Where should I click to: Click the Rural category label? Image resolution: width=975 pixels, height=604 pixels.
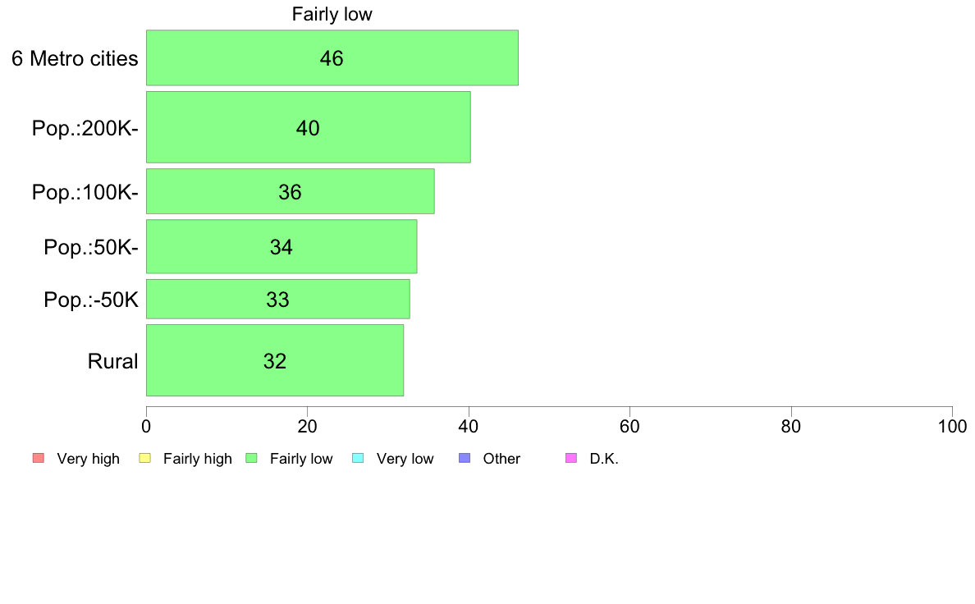[x=112, y=361]
